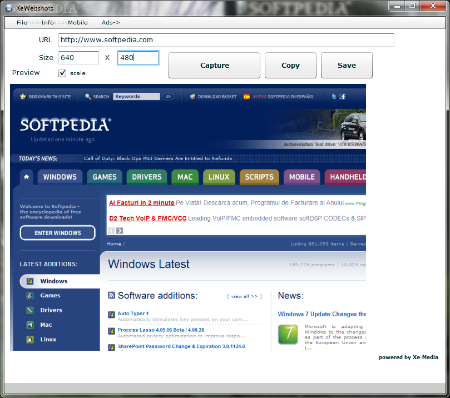This screenshot has height=398, width=450.
Task: Click the ad previous arrow icon
Action: point(111,231)
